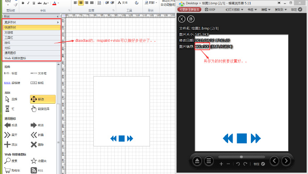Open the 书签 bookmarks dropdown in viewer
This screenshot has width=308, height=174.
pyautogui.click(x=252, y=10)
